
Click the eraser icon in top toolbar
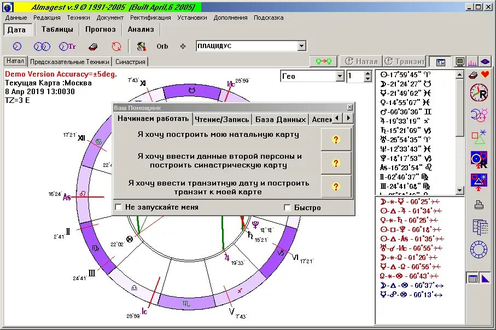(93, 47)
